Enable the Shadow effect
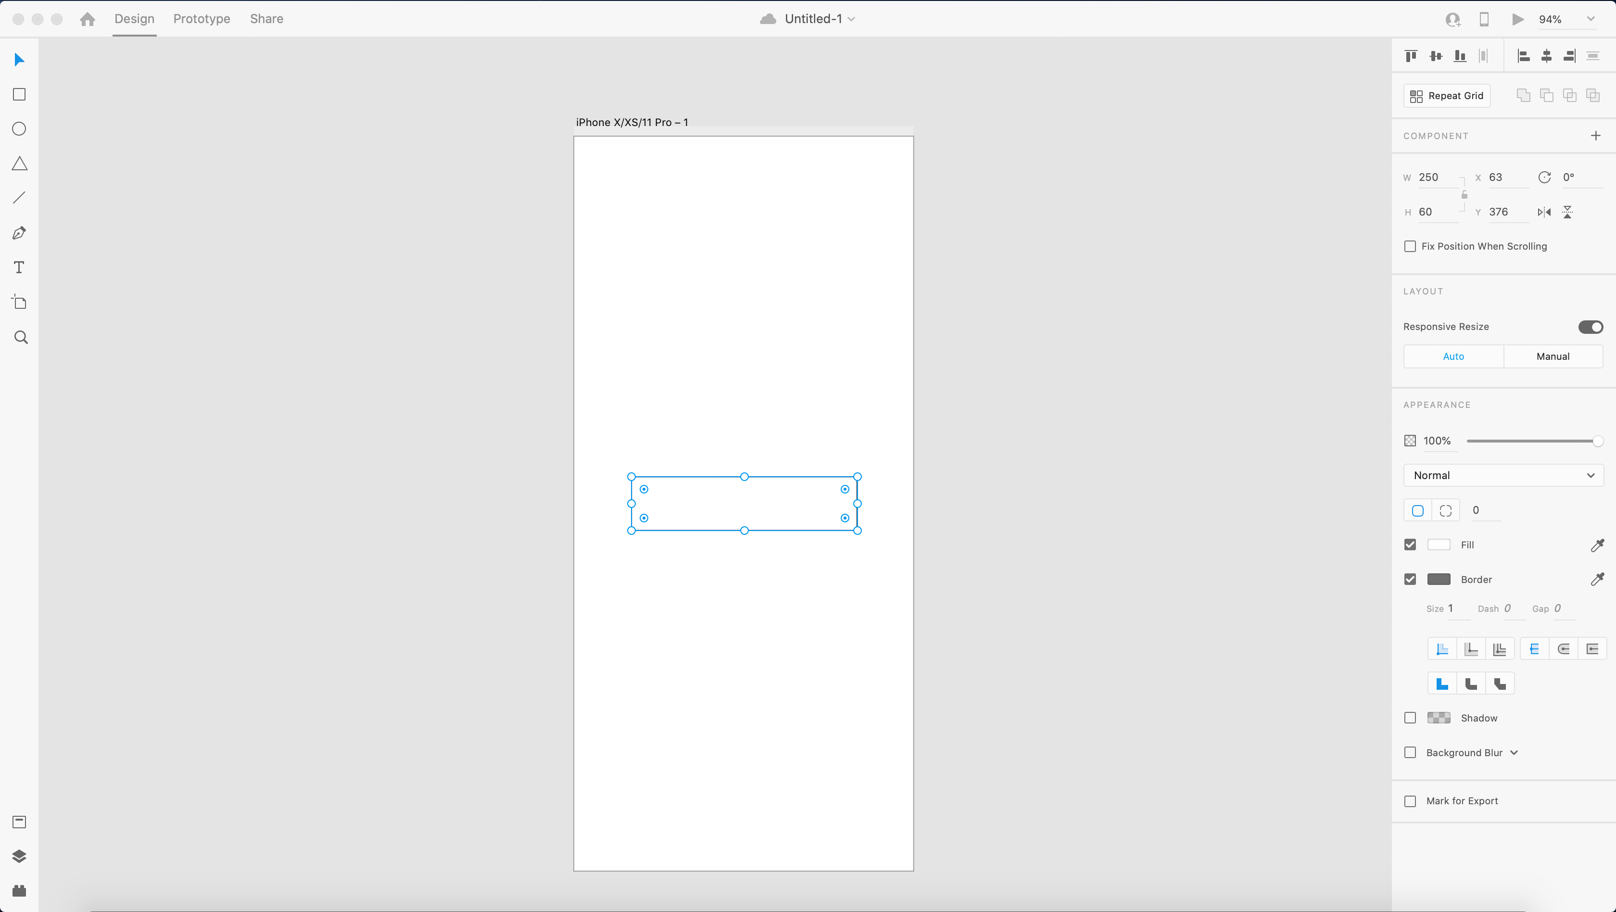The image size is (1616, 912). coord(1410,718)
